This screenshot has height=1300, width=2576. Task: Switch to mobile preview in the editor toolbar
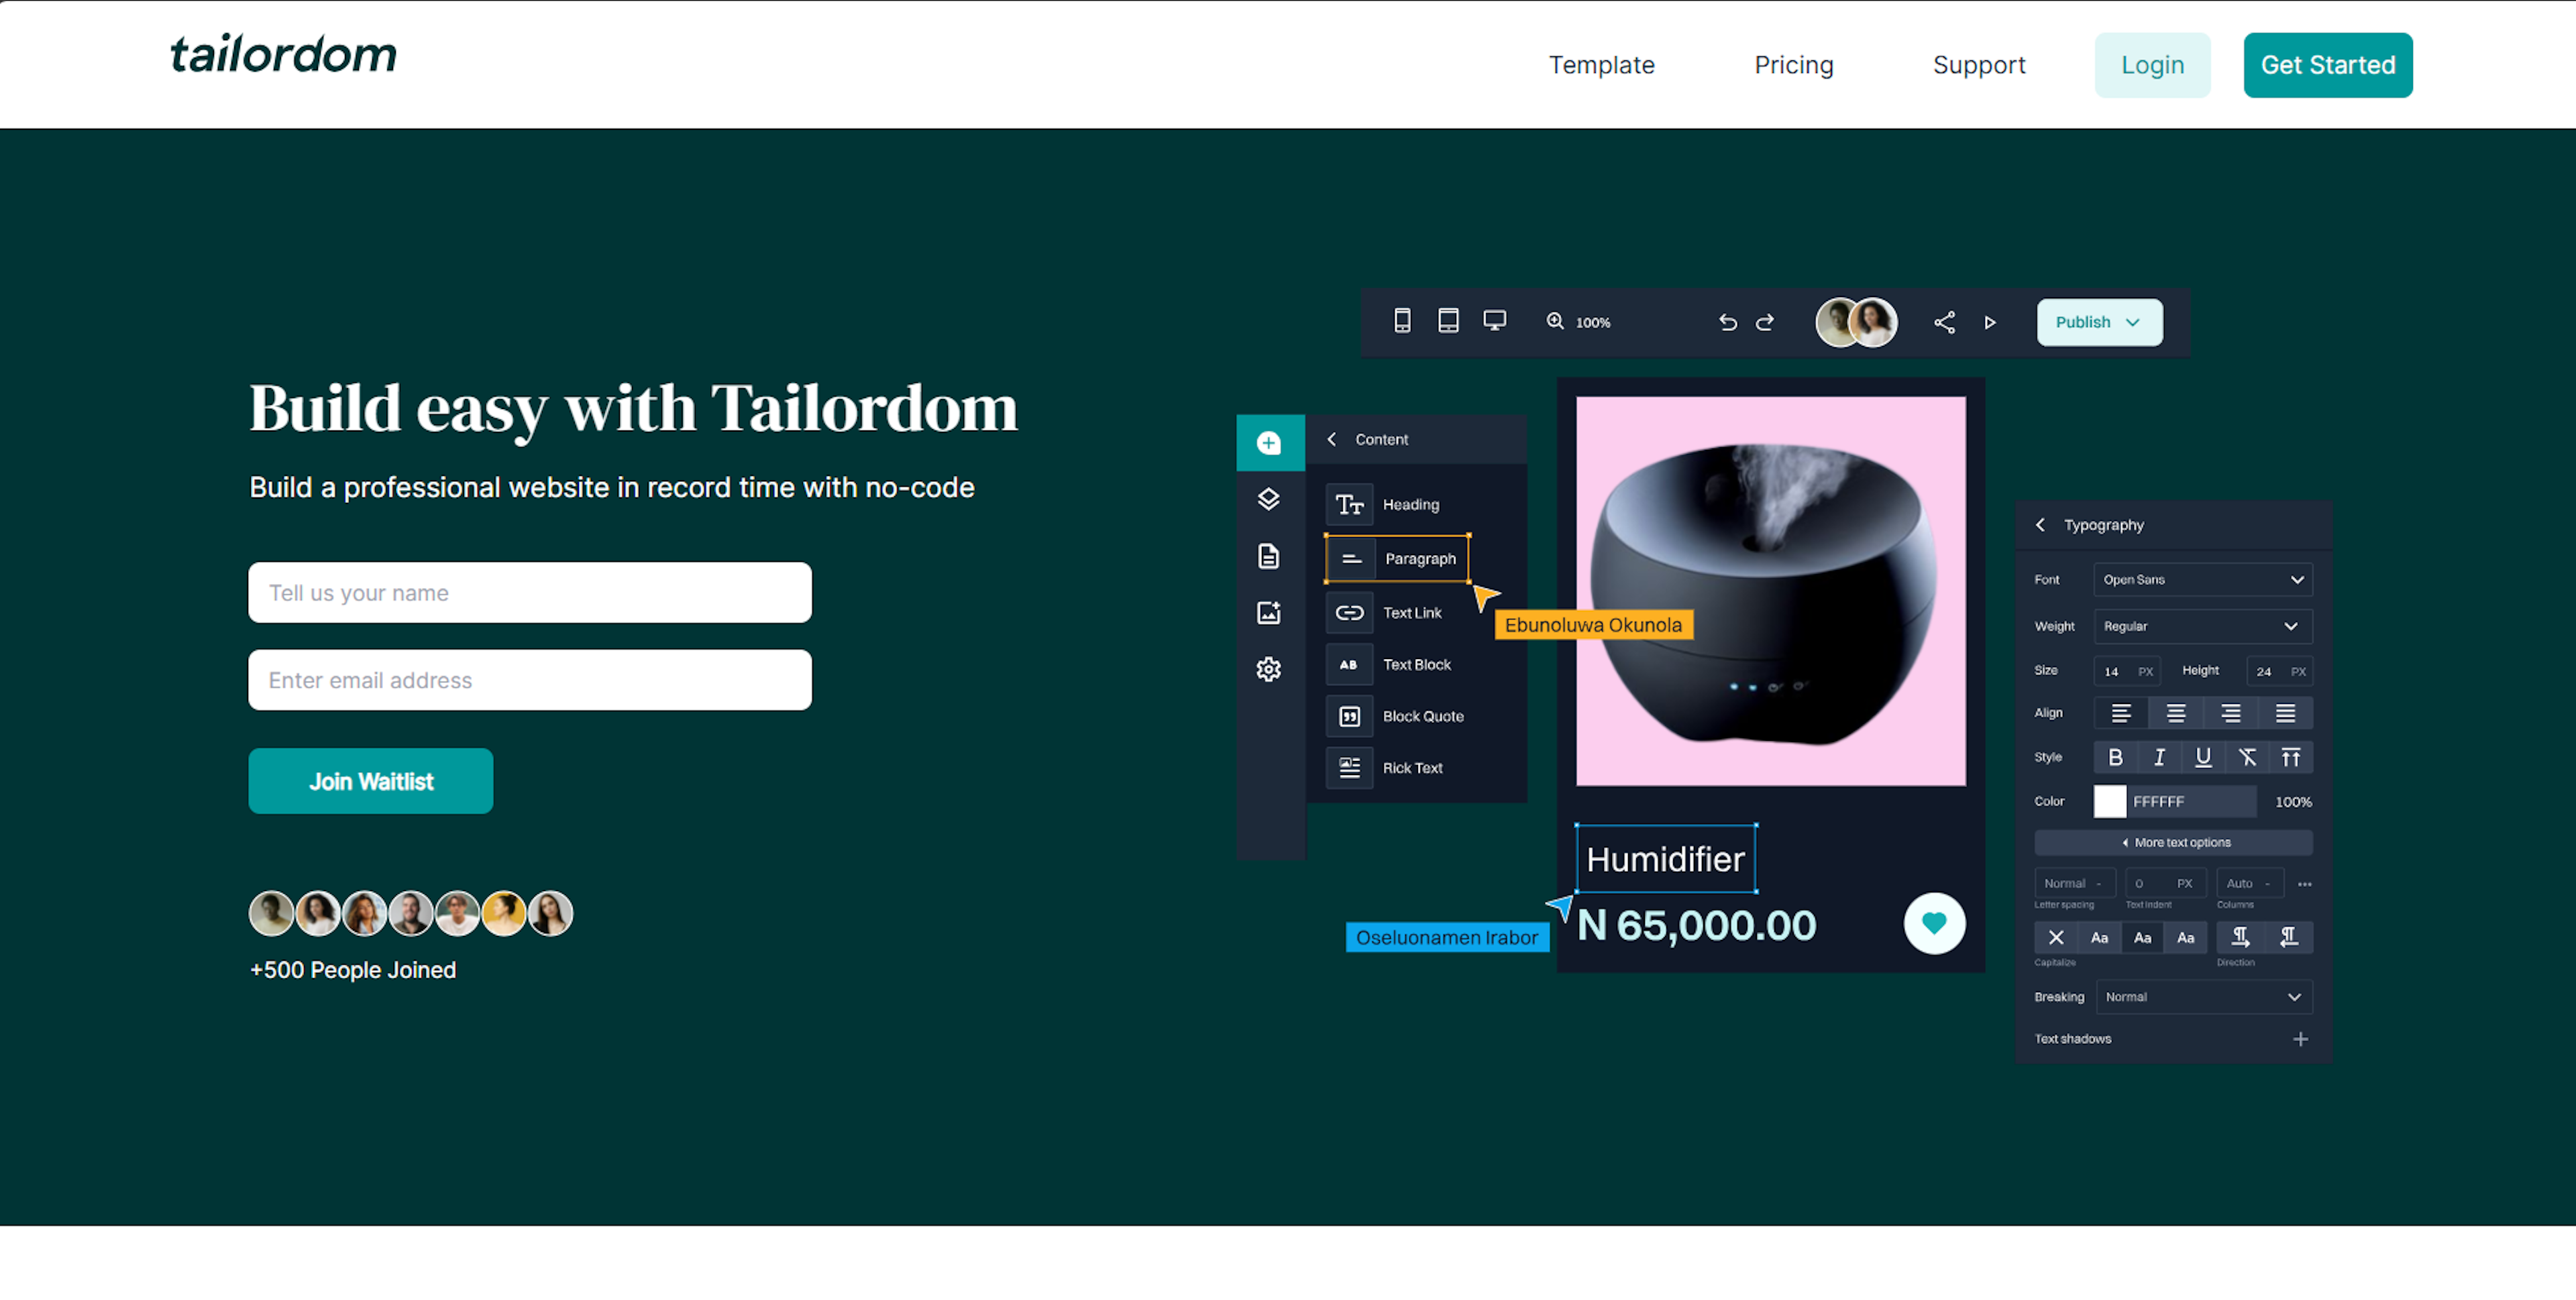tap(1402, 320)
